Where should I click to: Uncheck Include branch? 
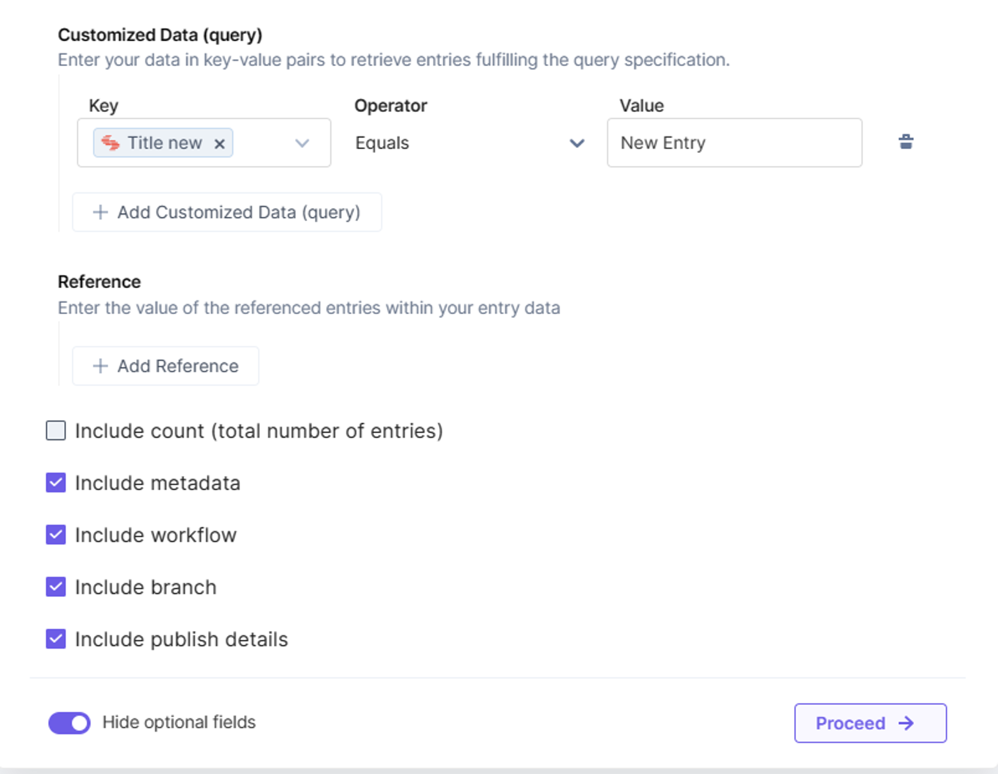coord(56,587)
